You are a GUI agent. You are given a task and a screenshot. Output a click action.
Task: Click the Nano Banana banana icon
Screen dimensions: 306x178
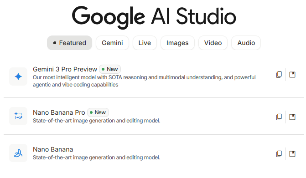18,153
